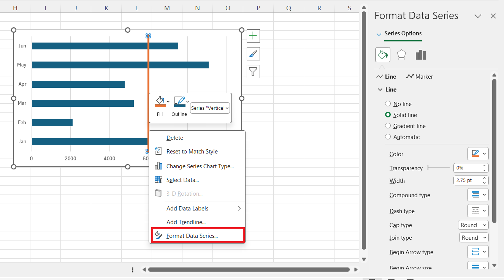
Task: Select the Solid line radio option
Action: click(x=388, y=115)
